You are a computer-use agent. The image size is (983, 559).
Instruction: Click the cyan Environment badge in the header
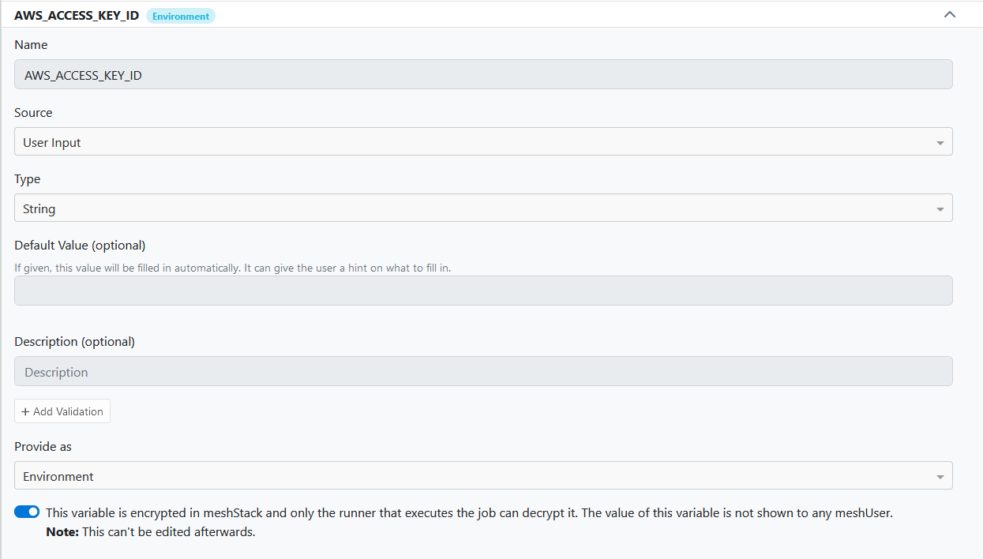[181, 16]
